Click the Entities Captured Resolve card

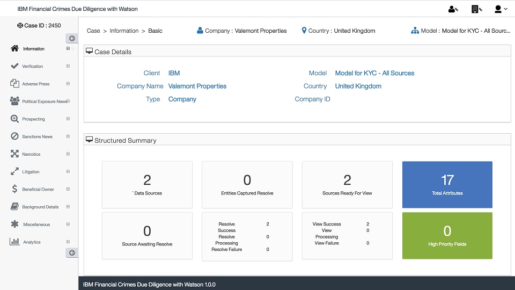247,184
